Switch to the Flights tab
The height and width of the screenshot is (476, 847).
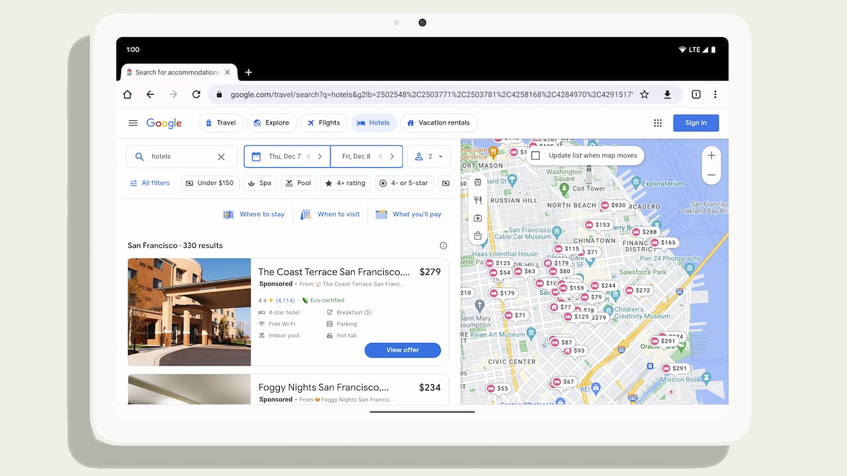click(324, 123)
